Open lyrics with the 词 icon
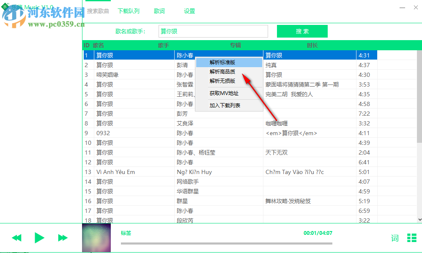 [x=395, y=238]
